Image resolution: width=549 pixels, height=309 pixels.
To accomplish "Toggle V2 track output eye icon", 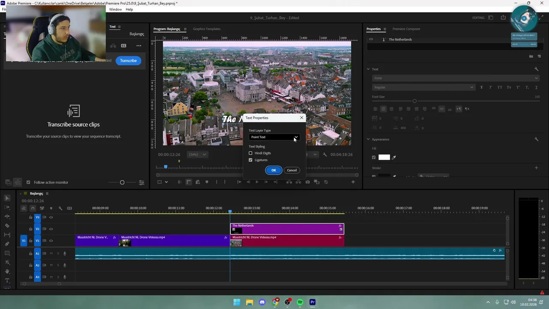I will pos(51,229).
